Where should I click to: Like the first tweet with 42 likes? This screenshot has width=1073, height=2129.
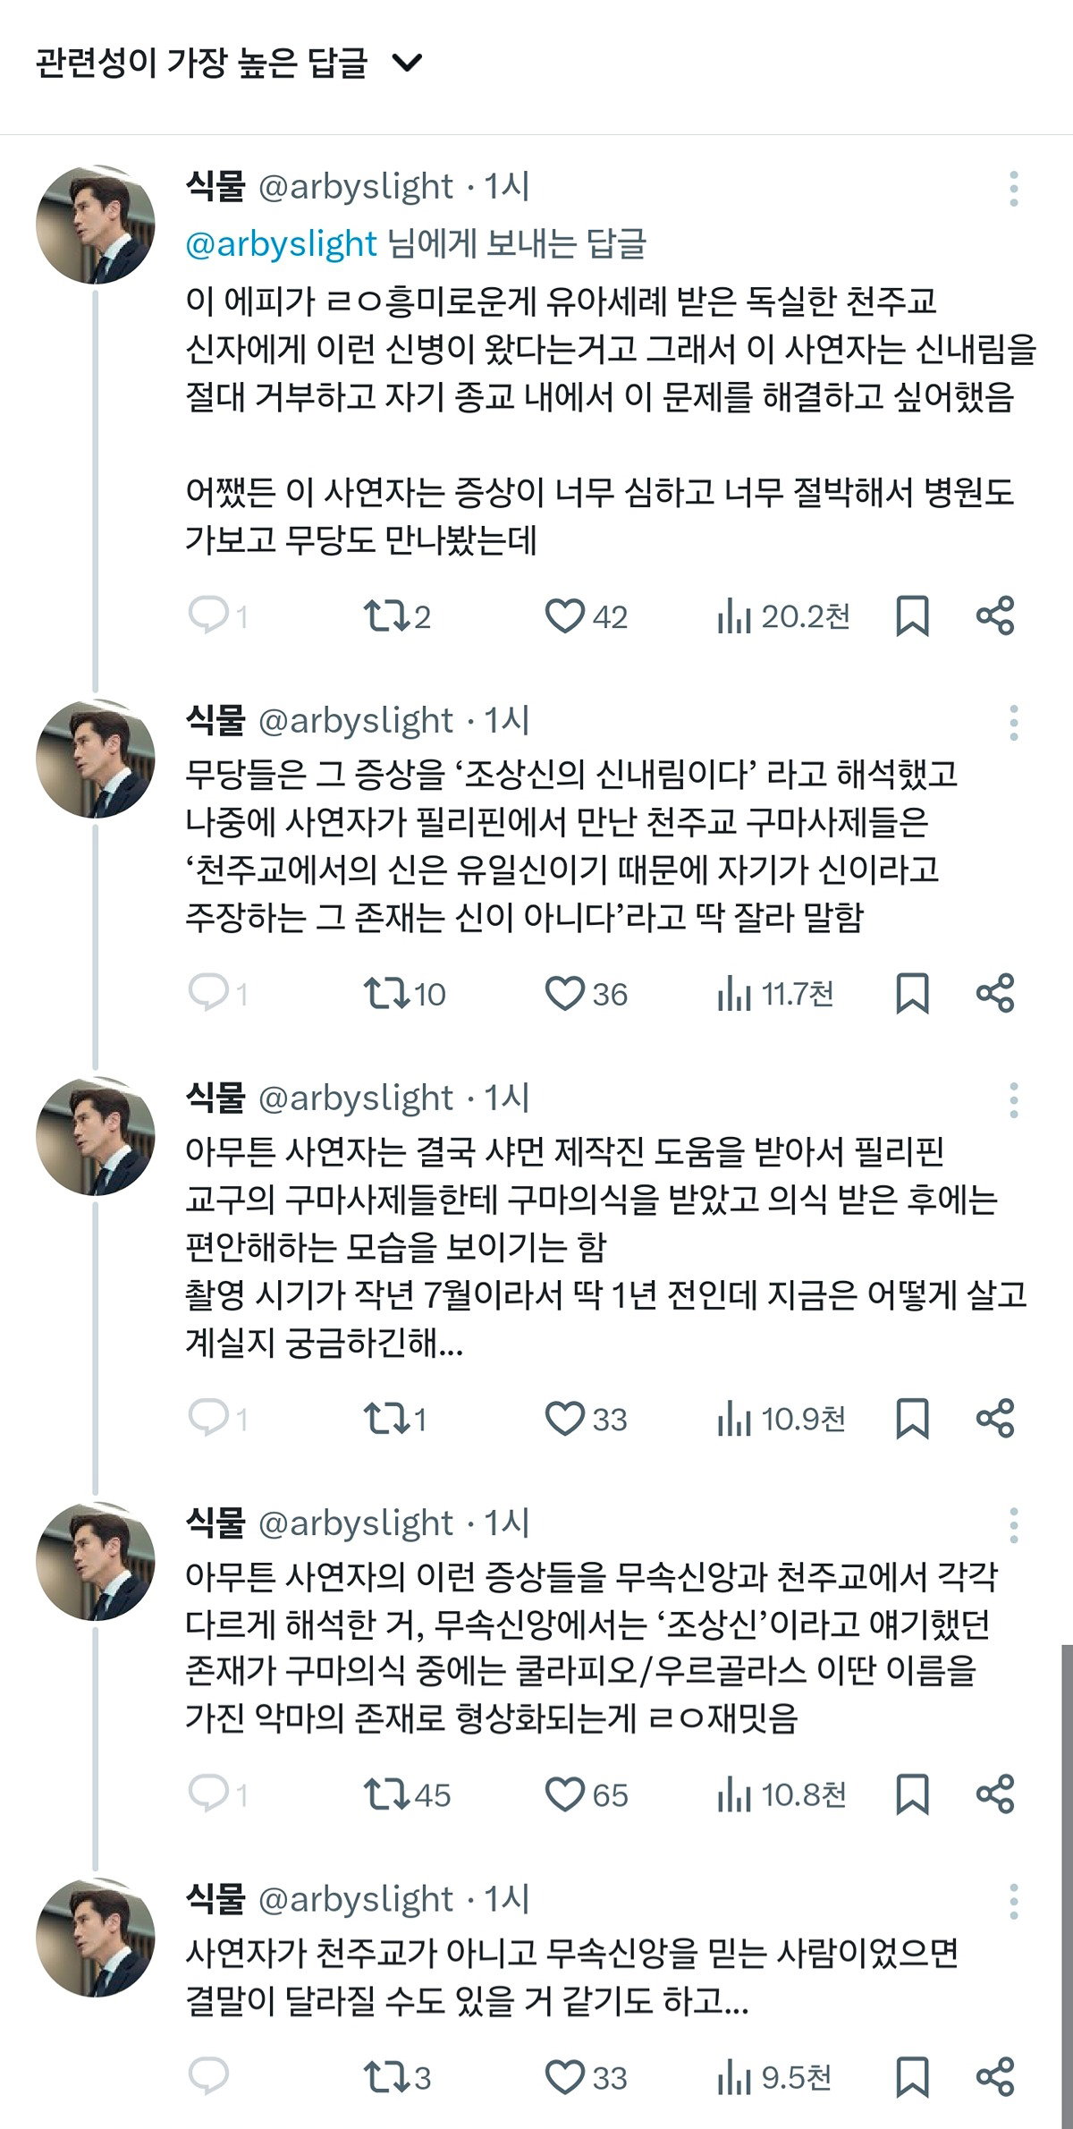click(x=586, y=616)
